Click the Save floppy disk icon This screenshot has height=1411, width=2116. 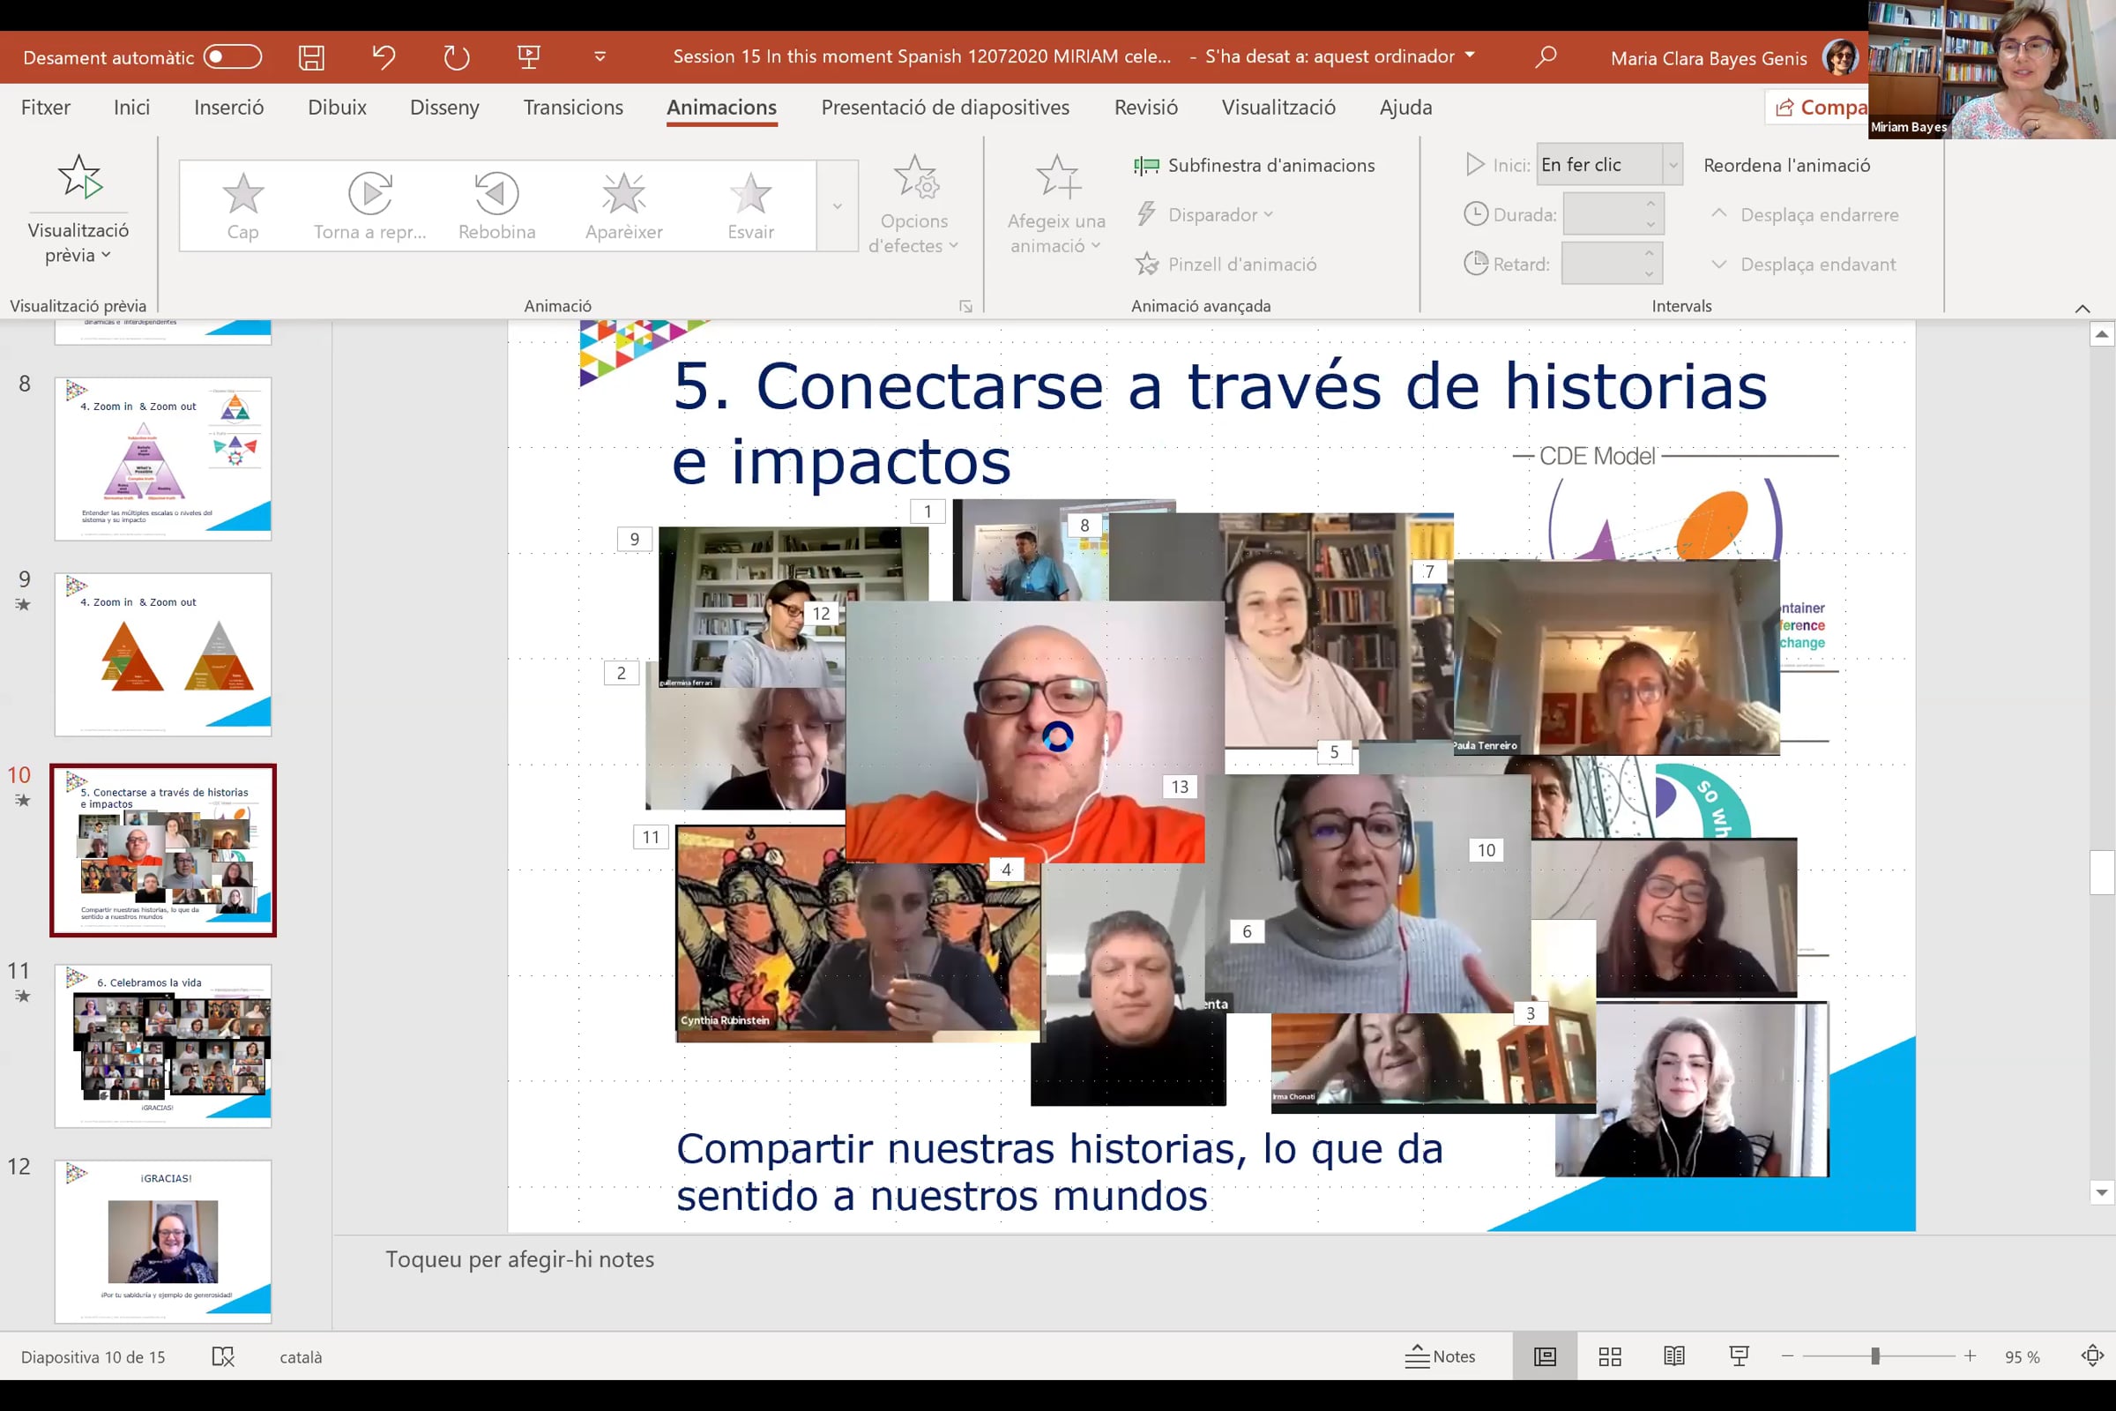click(x=311, y=57)
